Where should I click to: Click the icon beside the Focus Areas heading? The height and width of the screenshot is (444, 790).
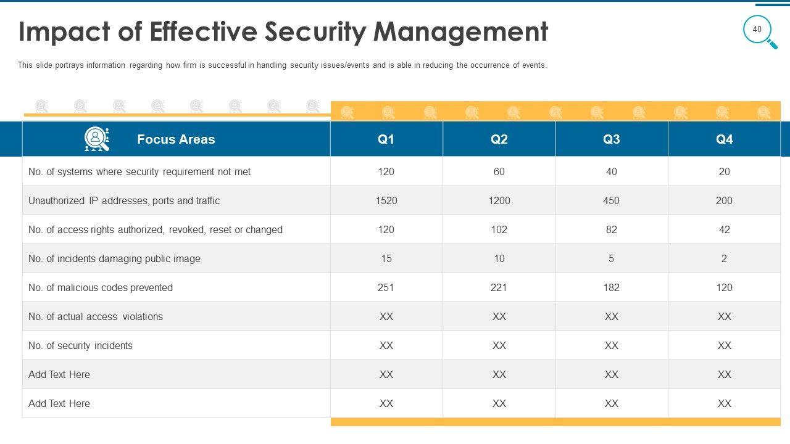point(97,139)
